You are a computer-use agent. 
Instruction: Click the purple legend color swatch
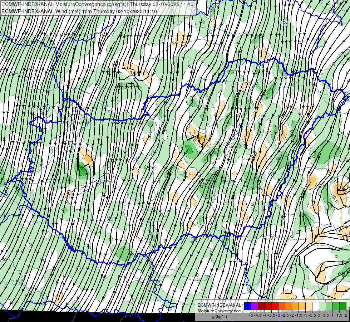click(255, 306)
